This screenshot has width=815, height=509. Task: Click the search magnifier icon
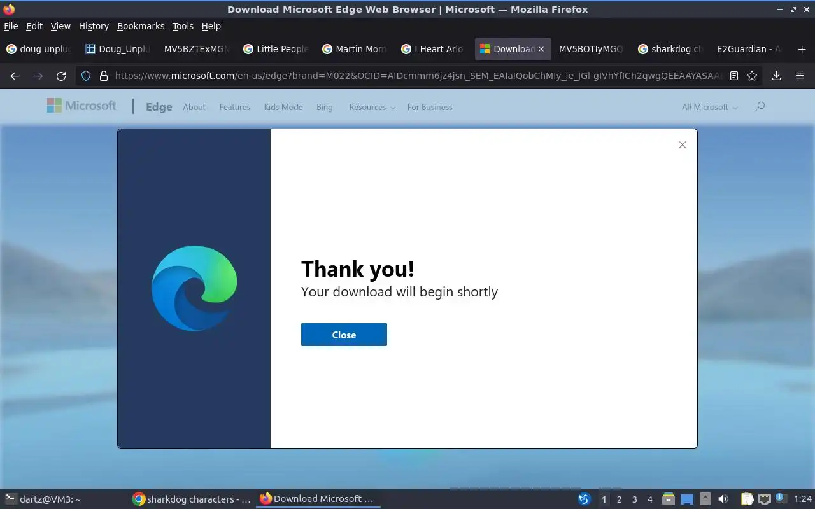coord(759,107)
